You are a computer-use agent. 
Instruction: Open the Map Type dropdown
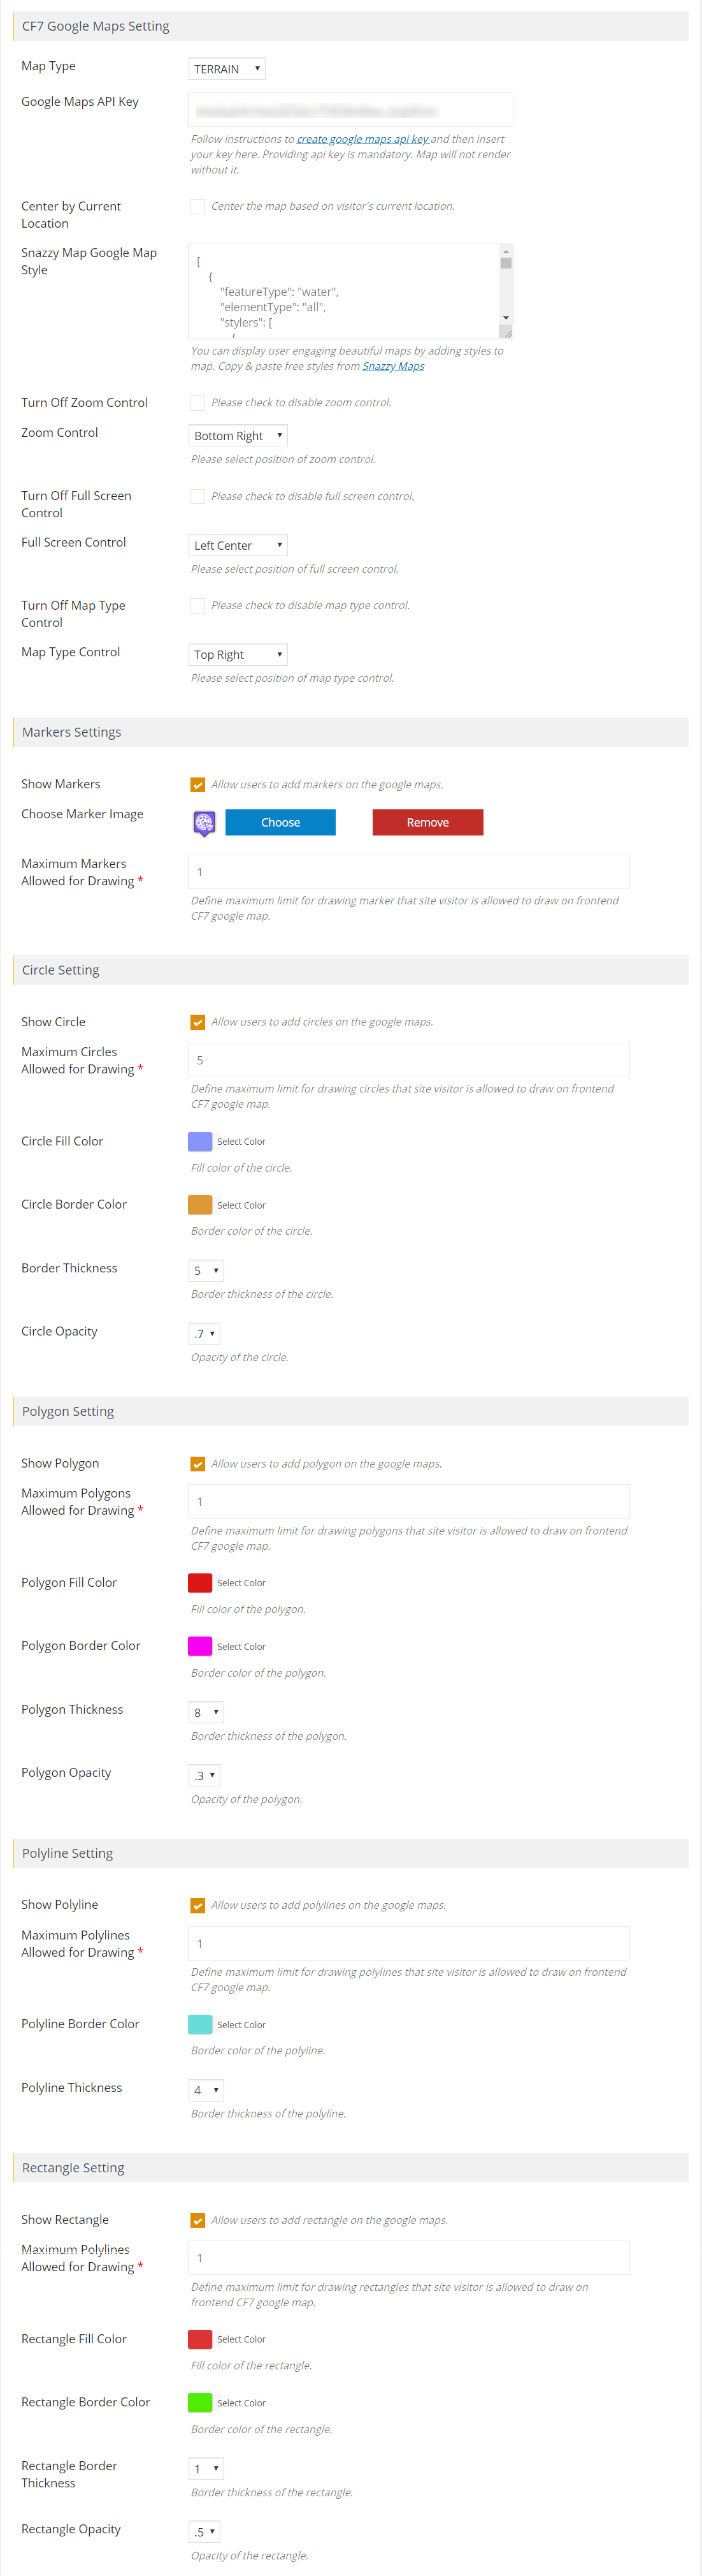pos(227,69)
